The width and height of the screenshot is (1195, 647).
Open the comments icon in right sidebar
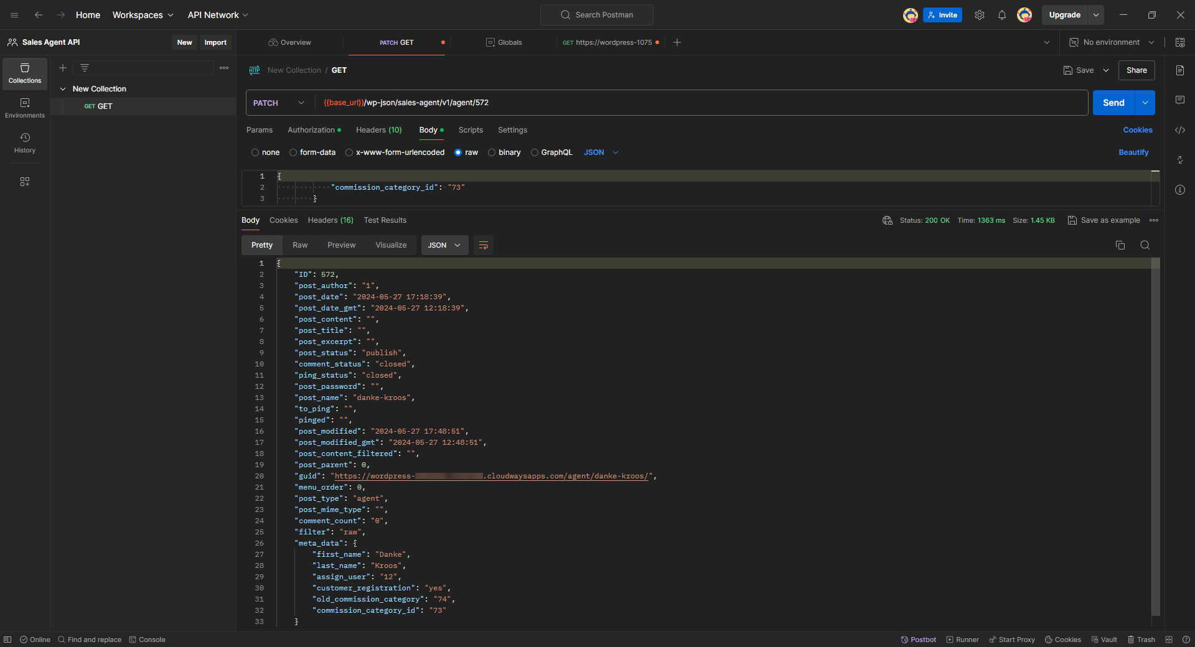1180,100
